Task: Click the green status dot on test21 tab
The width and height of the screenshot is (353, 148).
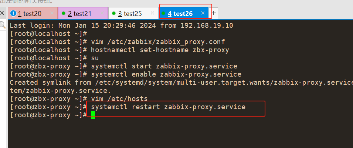Action: click(64, 13)
